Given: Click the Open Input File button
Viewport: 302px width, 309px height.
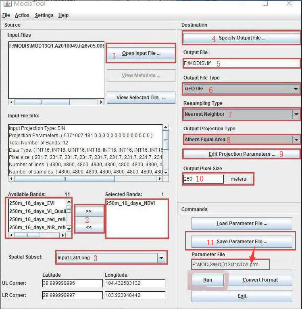Looking at the screenshot, I should click(x=141, y=53).
